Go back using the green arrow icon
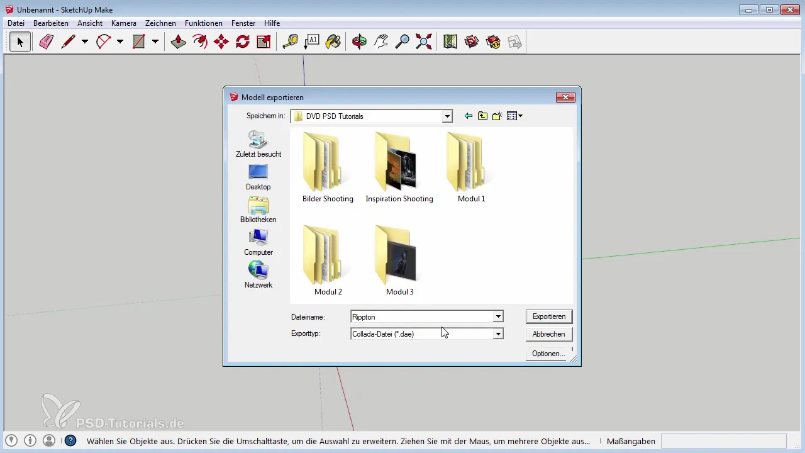805x453 pixels. tap(468, 116)
